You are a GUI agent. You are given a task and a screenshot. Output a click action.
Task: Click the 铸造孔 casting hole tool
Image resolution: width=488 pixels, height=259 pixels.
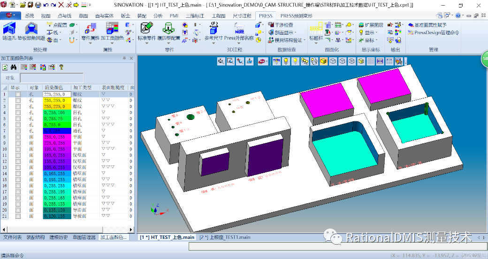click(x=9, y=31)
